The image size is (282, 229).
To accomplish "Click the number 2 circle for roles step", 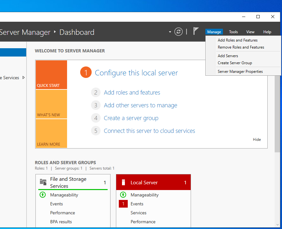I will 96,93.
